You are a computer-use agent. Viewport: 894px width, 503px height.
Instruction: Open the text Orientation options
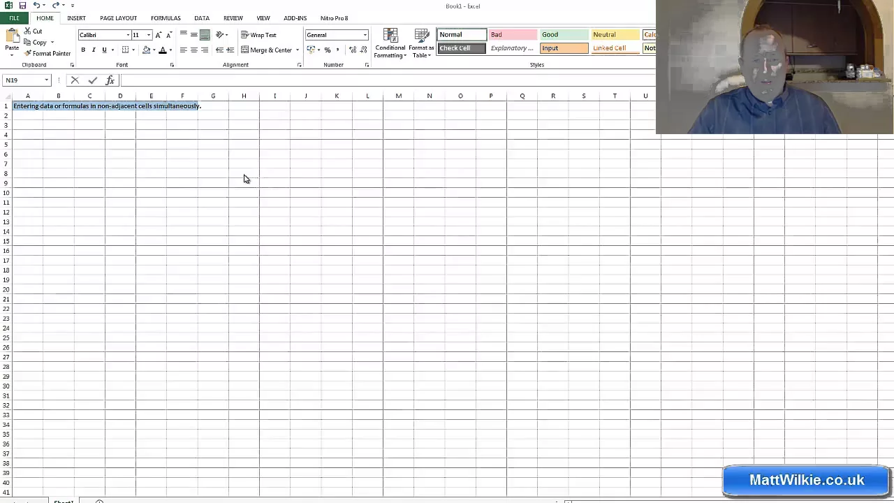coord(221,35)
